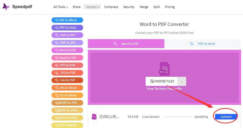
Task: Click the purple Word file icon in drop zone
Action: click(x=164, y=69)
